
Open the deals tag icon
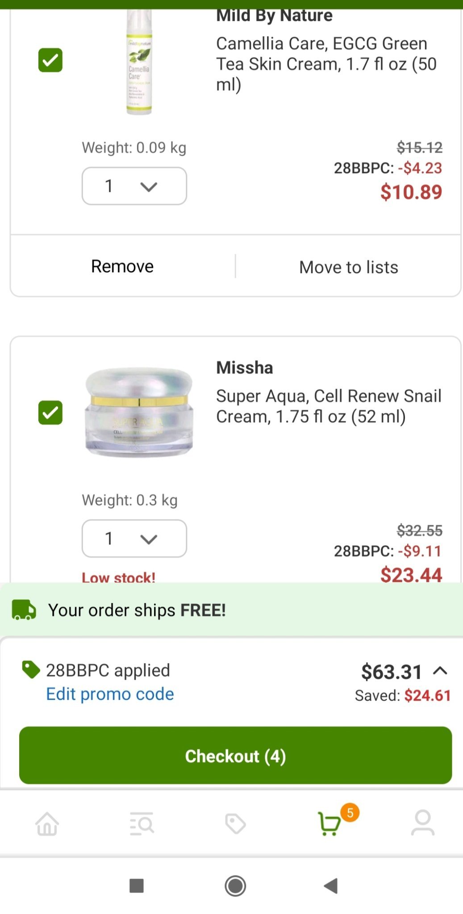coord(235,823)
